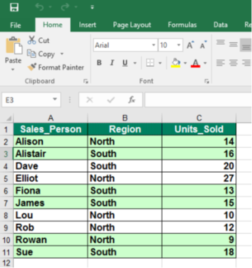Open Customize Quick Access Toolbar menu

[92, 7]
